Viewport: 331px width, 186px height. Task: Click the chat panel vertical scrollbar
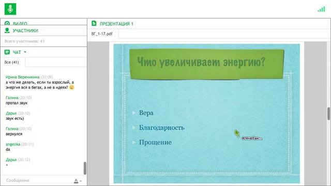pyautogui.click(x=85, y=168)
